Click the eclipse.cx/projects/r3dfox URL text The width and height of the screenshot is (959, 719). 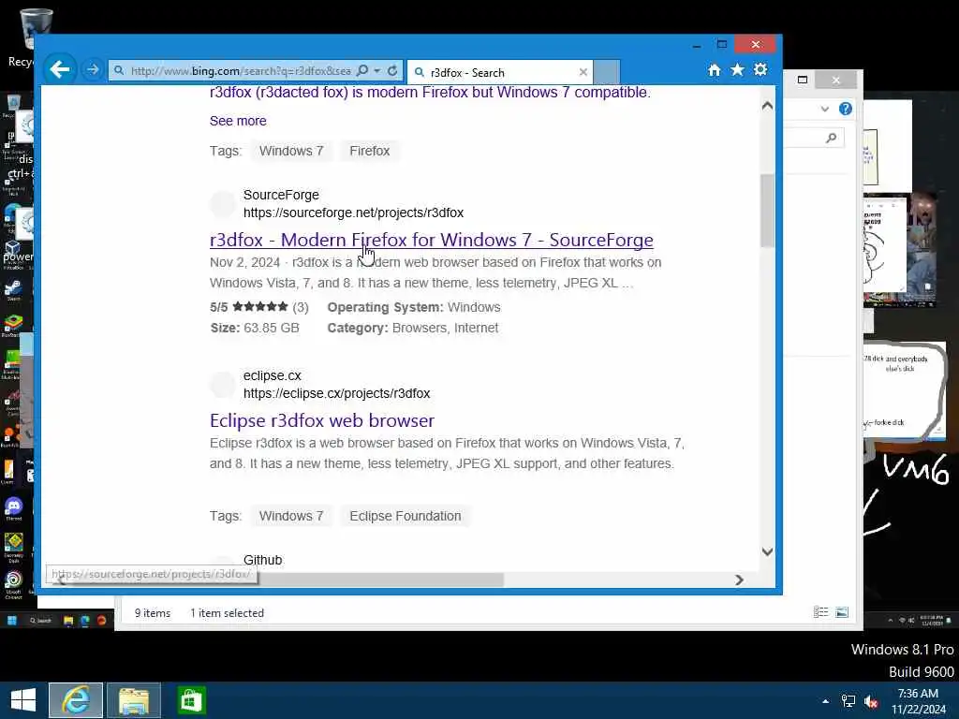point(336,393)
